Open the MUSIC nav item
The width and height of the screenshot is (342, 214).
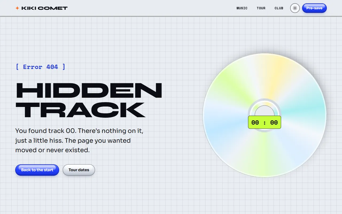point(242,8)
